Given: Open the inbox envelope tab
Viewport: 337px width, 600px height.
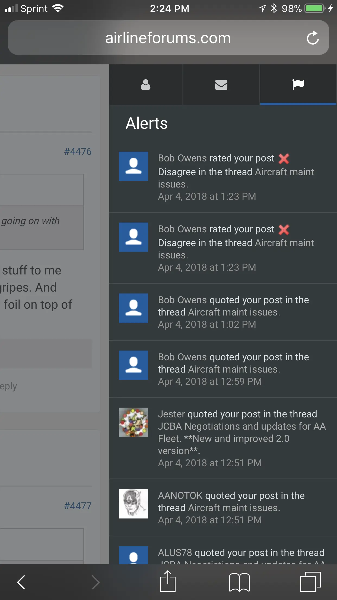Looking at the screenshot, I should (x=221, y=85).
